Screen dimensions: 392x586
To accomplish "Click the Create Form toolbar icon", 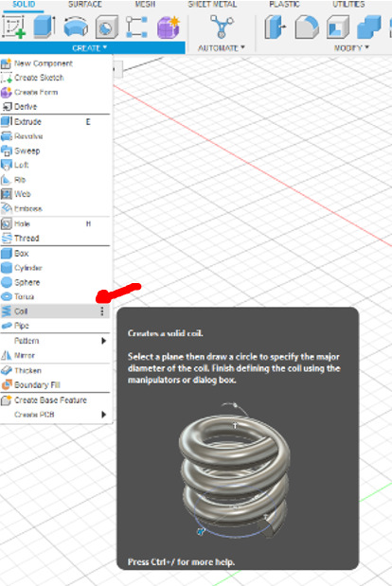I will pos(169,27).
